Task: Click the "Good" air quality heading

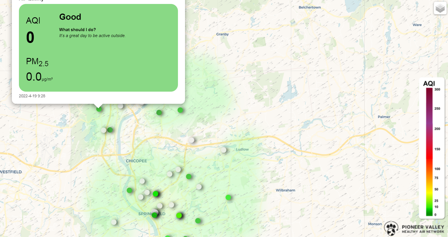Action: [70, 17]
